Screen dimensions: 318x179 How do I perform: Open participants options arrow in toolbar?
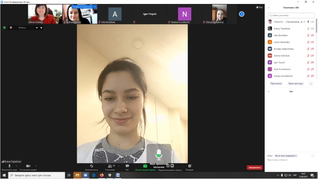[118, 166]
